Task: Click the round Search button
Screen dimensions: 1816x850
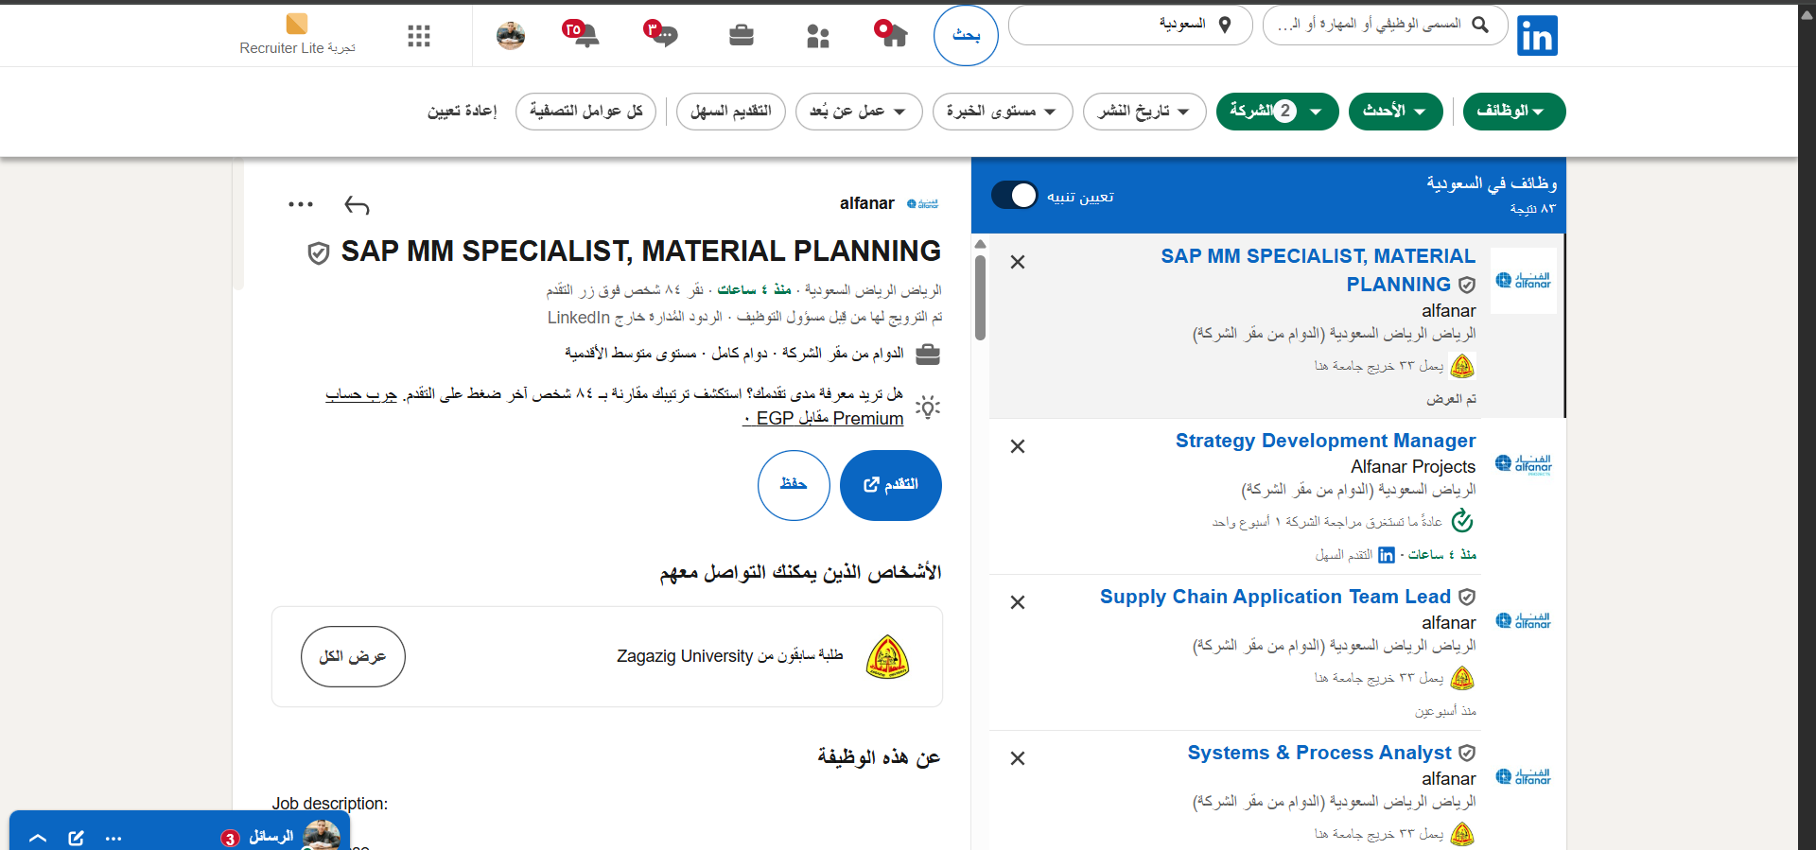Action: pos(966,35)
